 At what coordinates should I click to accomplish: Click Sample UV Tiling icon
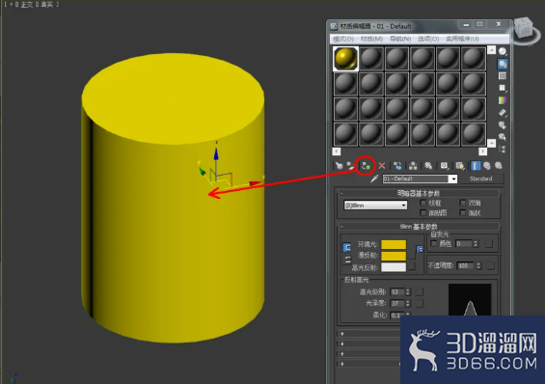point(503,88)
